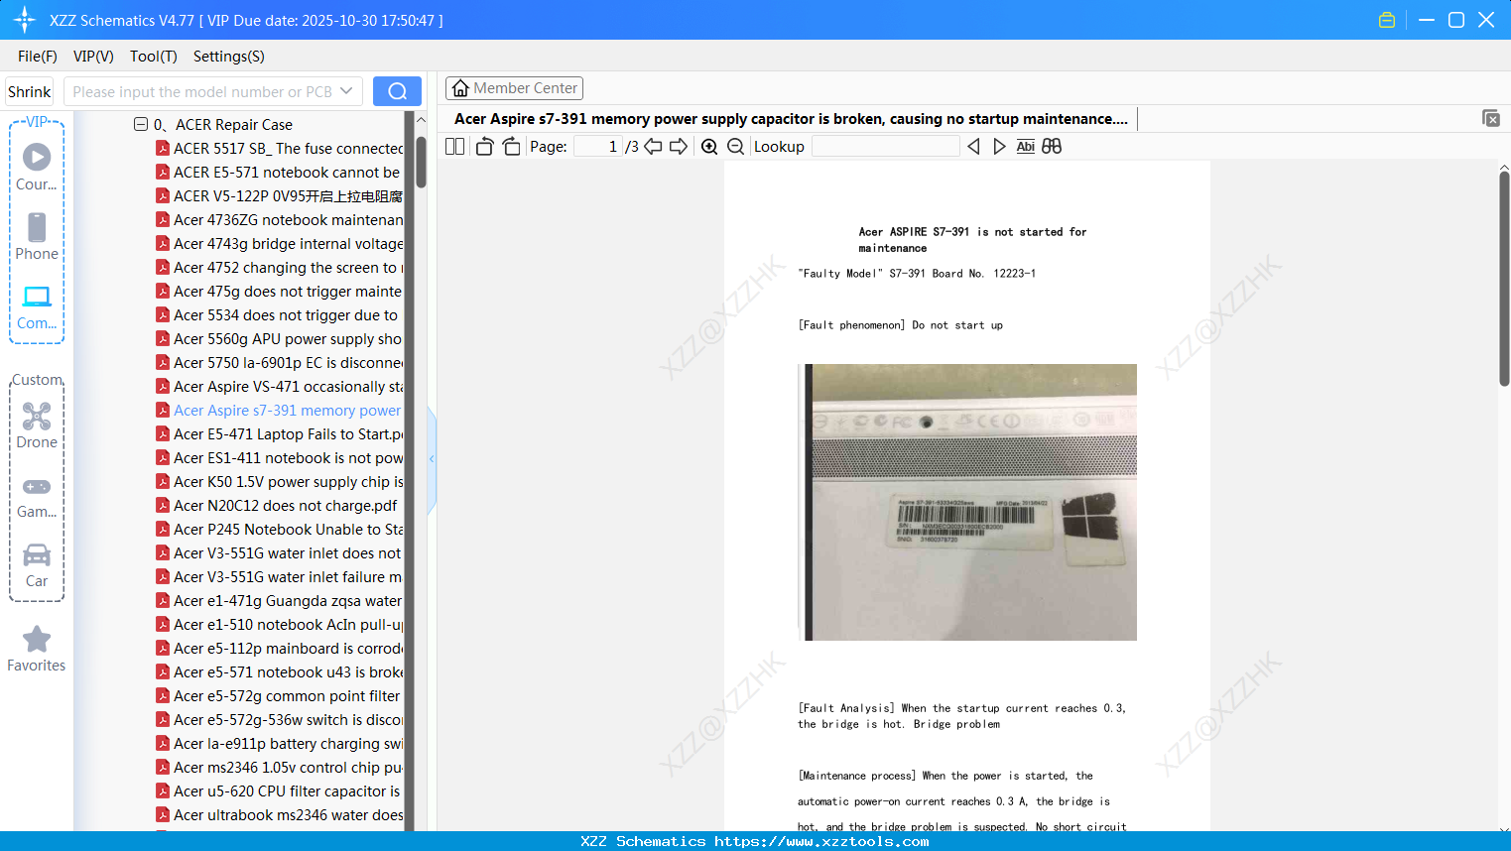Open ACER E5-571 notebook cannot be file
This screenshot has width=1511, height=851.
pos(278,173)
